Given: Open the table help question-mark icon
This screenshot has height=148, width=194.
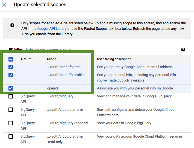Looking at the screenshot, I should click(x=183, y=50).
